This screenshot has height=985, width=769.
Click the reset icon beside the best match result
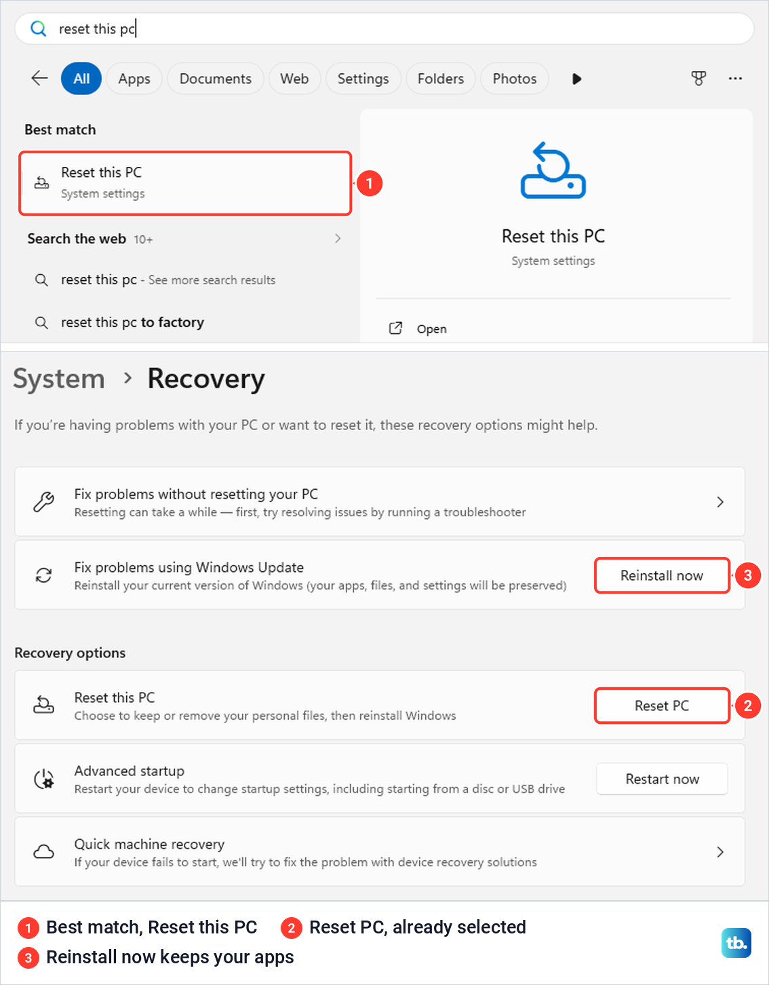pos(42,182)
